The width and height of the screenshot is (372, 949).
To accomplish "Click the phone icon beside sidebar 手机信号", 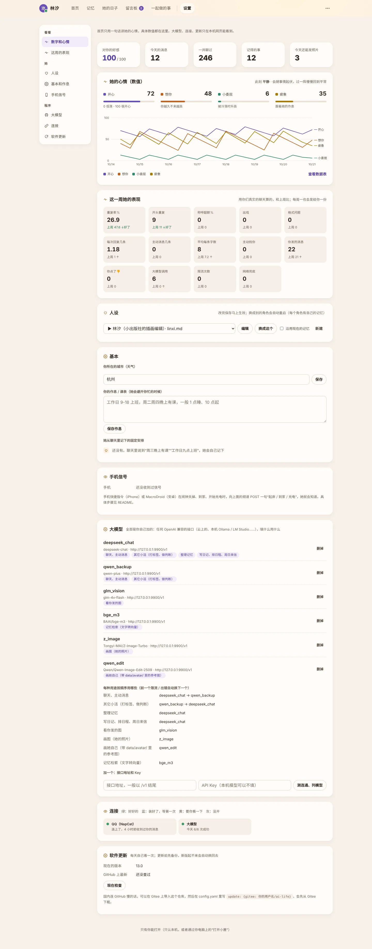I will pos(47,95).
